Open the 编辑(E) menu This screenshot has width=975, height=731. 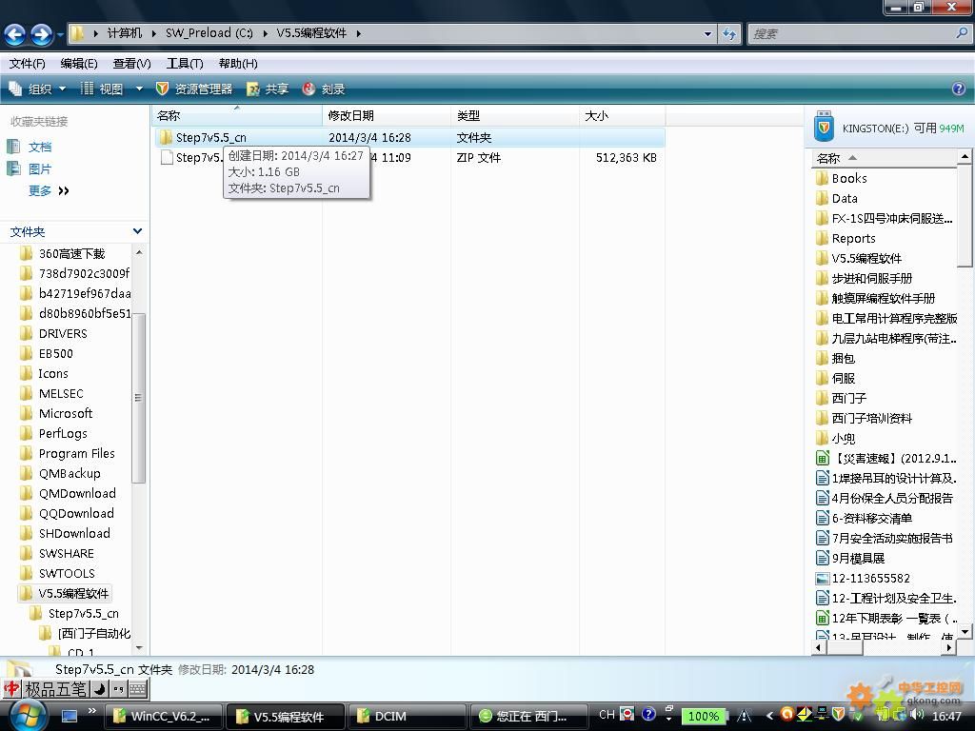(79, 64)
